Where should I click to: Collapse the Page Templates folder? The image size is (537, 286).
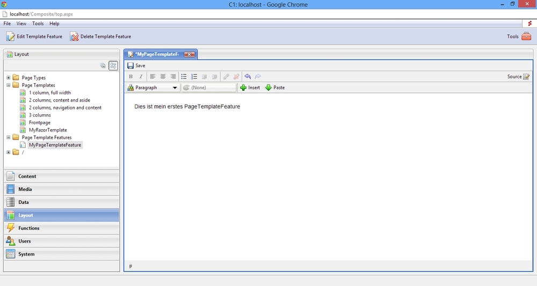coord(9,85)
